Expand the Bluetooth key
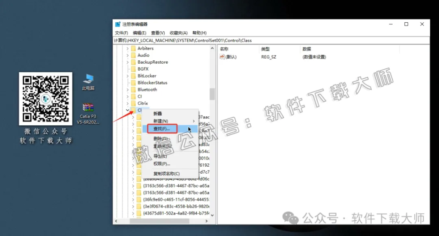 point(128,89)
